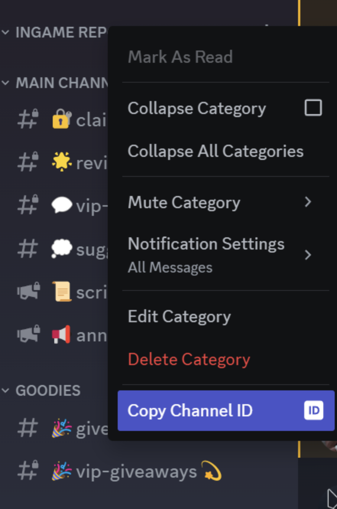Tick the Collapse Category checkbox
337x509 pixels.
tap(313, 108)
